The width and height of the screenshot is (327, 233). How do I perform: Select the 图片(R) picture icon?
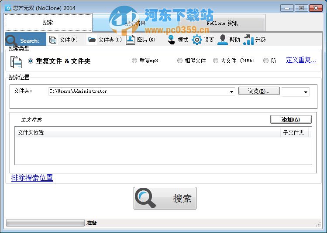click(x=131, y=40)
